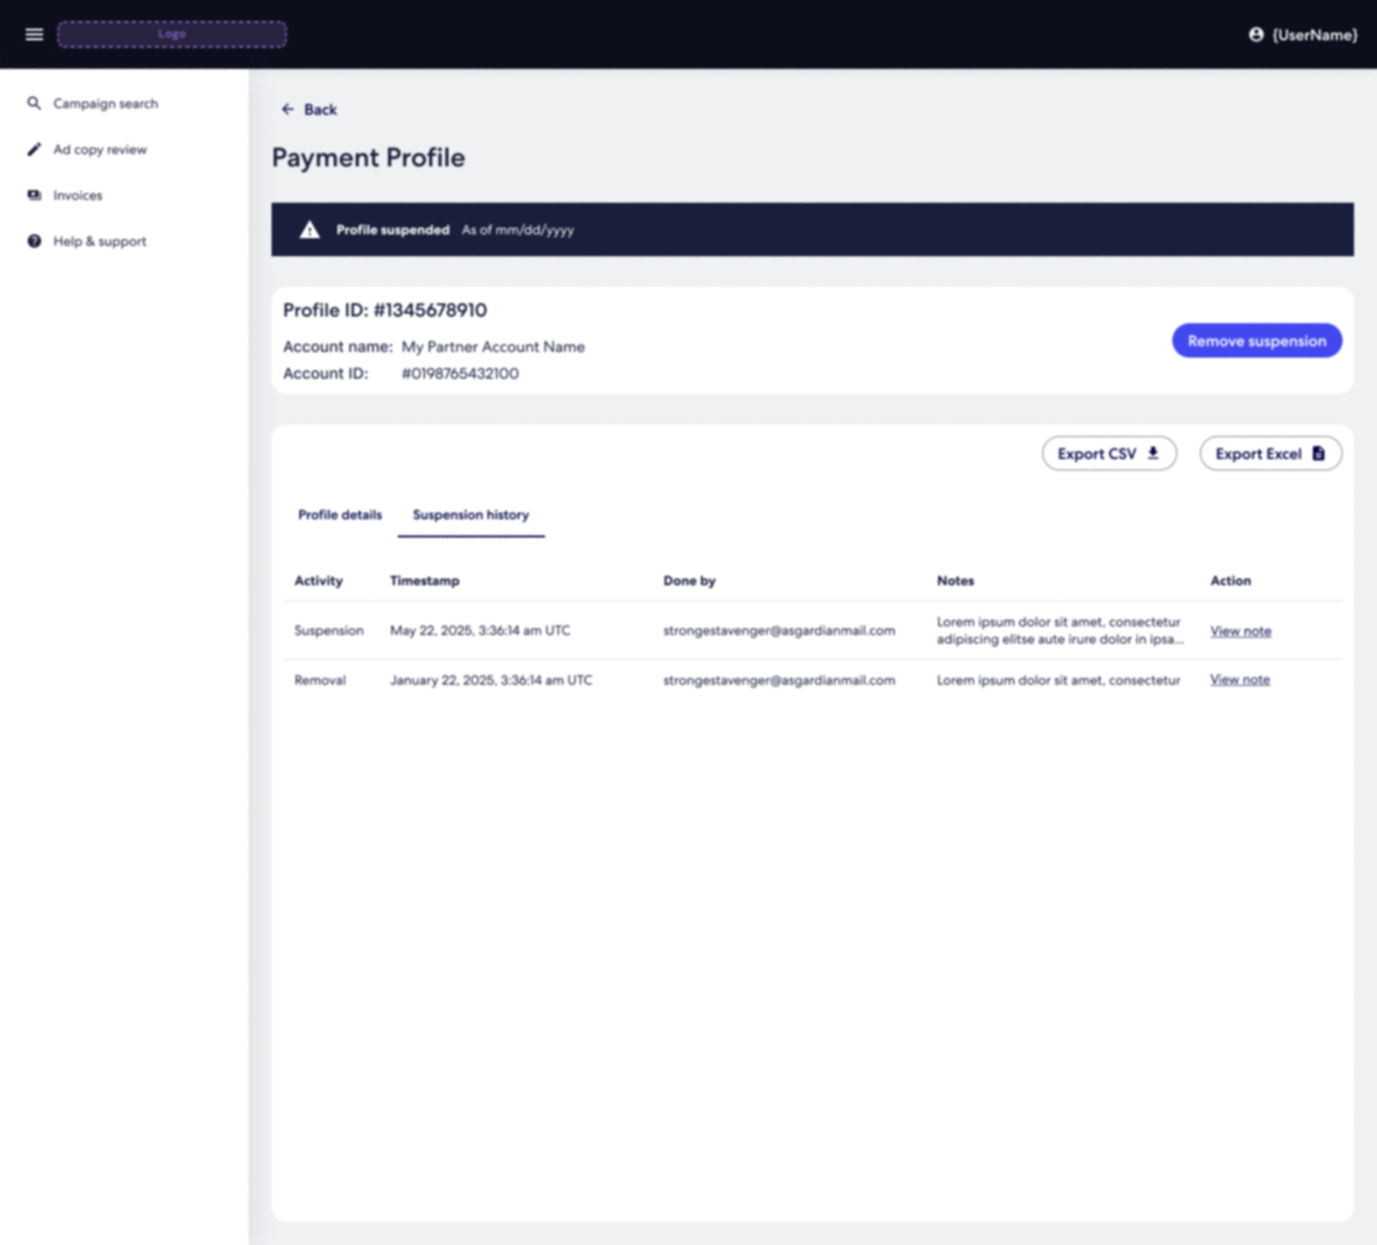Click the Logo placeholder in the top bar
Viewport: 1377px width, 1245px height.
click(171, 33)
